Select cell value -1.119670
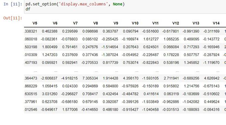 coord(211,62)
